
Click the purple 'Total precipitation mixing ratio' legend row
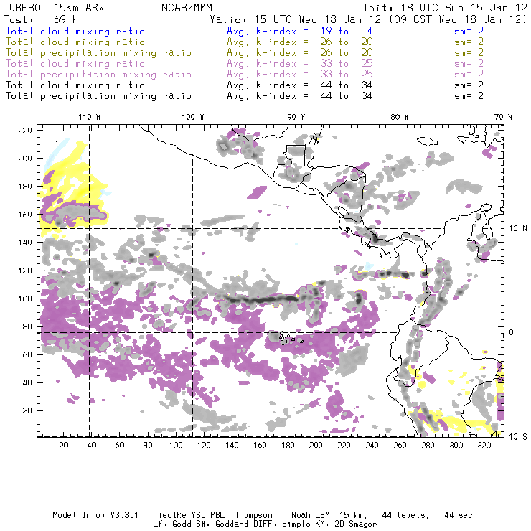pyautogui.click(x=98, y=75)
